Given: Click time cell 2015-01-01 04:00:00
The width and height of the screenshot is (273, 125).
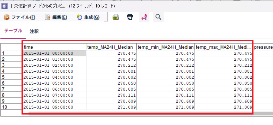Looking at the screenshot, I should [x=55, y=77].
